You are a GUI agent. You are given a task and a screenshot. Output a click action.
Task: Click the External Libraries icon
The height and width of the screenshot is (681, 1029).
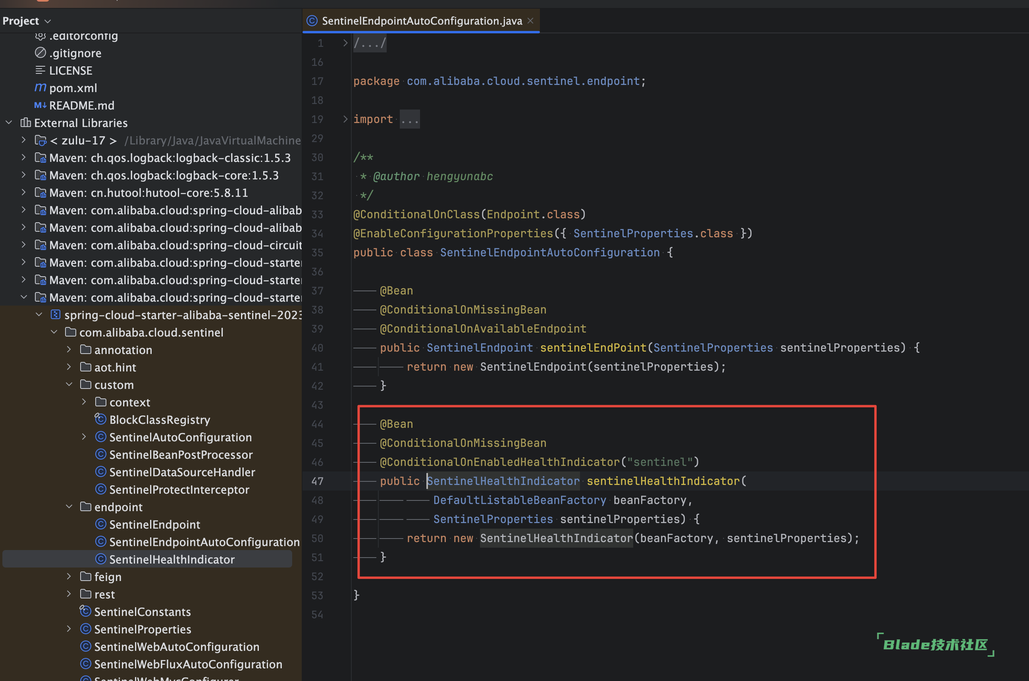[x=26, y=123]
